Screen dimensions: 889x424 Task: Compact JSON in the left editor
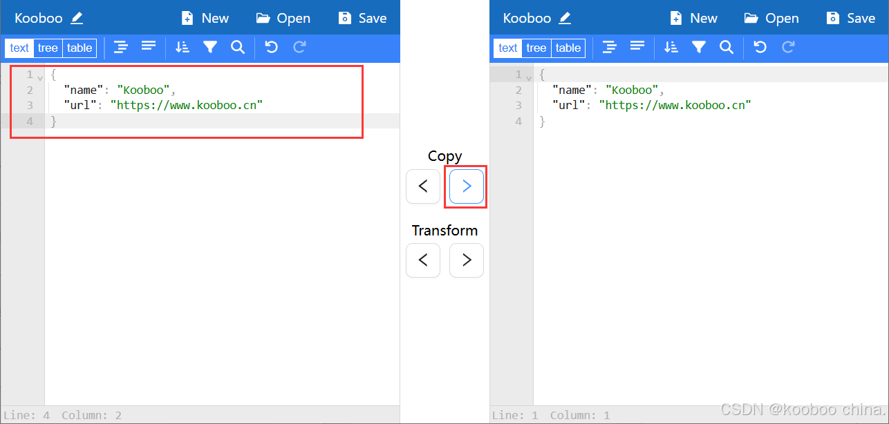point(149,47)
